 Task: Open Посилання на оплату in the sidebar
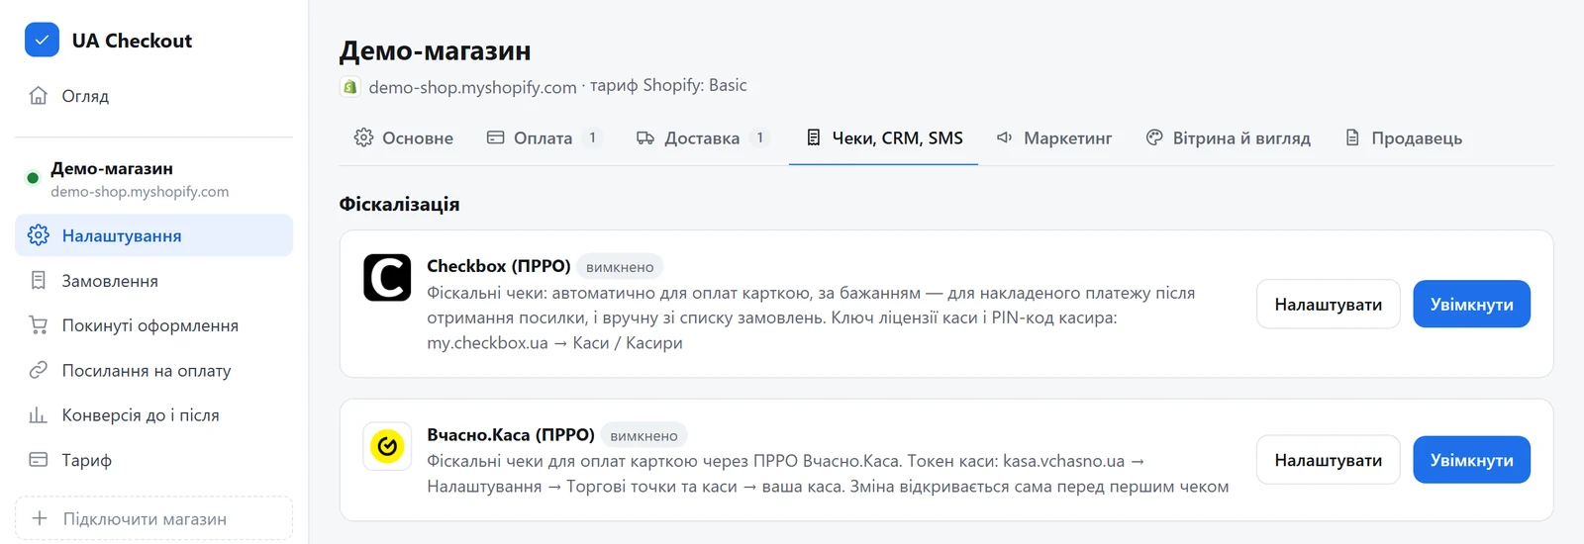[153, 370]
